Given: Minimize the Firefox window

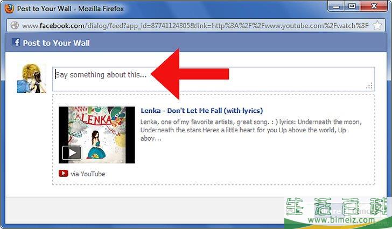Looking at the screenshot, I should click(x=336, y=6).
